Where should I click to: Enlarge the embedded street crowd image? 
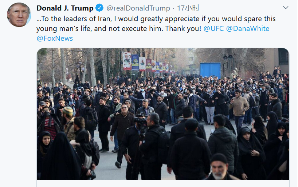pyautogui.click(x=163, y=114)
